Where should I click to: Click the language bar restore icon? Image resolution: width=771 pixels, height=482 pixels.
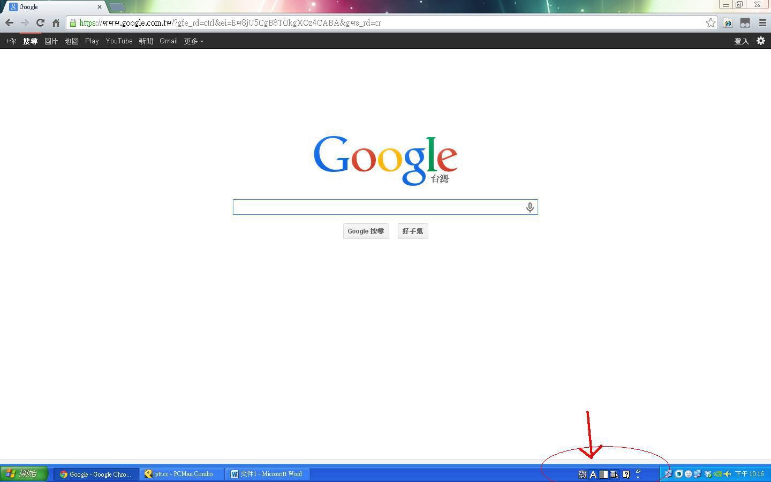(x=638, y=471)
